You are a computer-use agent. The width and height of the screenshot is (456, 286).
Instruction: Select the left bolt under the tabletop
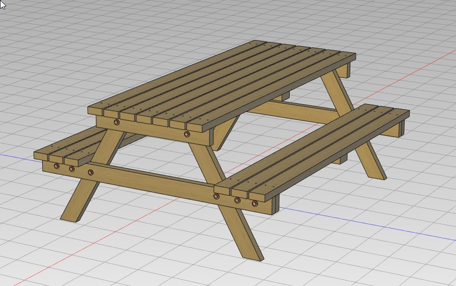click(x=117, y=122)
